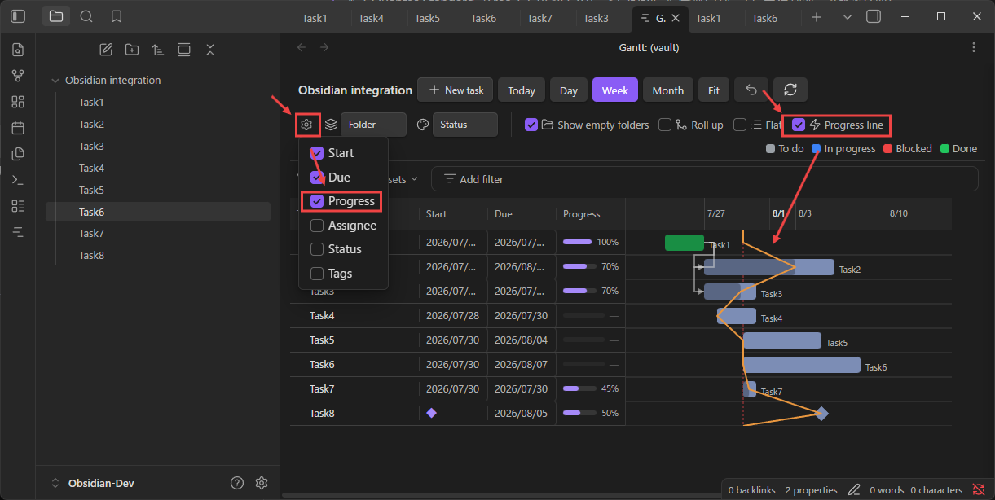Uncheck the Due column checkbox
The height and width of the screenshot is (500, 995).
click(x=317, y=178)
